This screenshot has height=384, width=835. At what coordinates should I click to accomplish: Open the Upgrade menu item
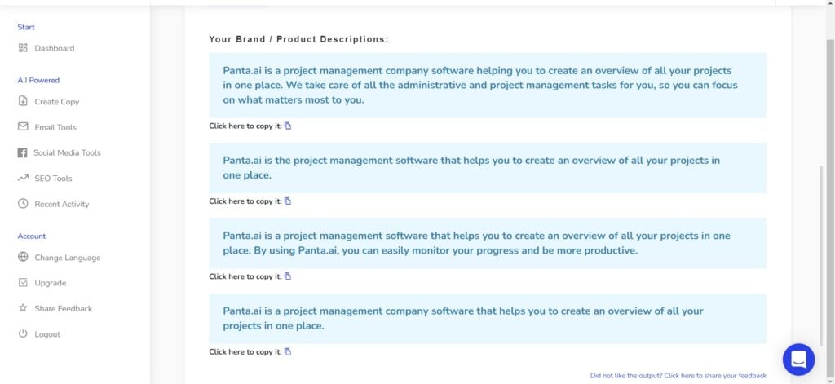[x=51, y=283]
